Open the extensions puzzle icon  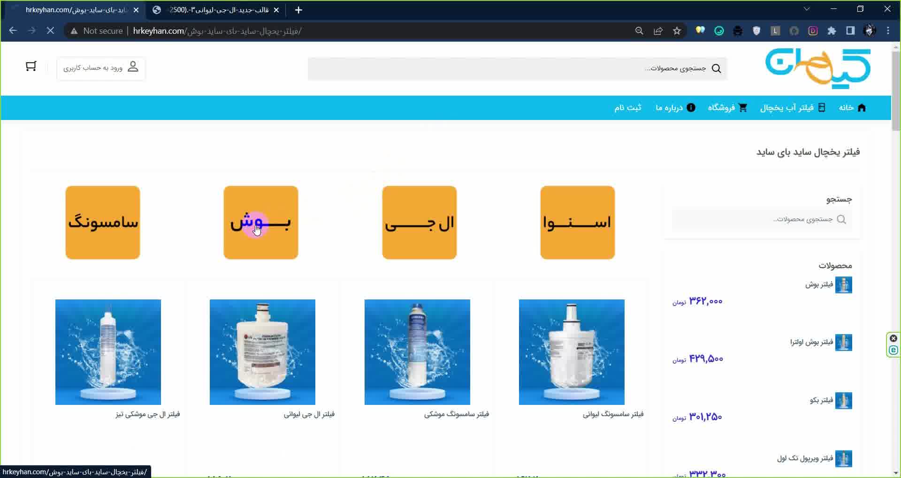tap(832, 31)
